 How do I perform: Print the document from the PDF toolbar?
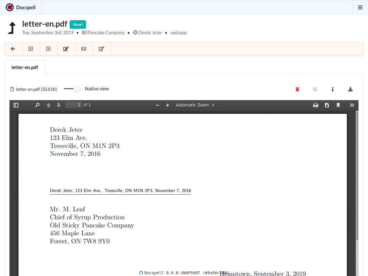[x=315, y=105]
